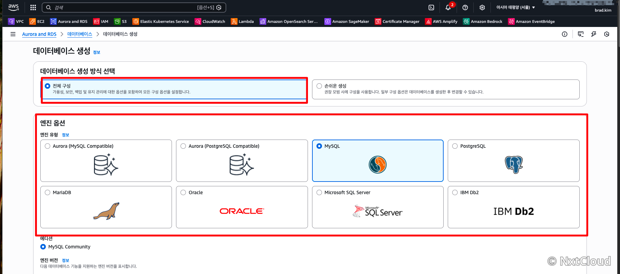Click the PostgreSQL elephant logo
The image size is (620, 274).
514,164
